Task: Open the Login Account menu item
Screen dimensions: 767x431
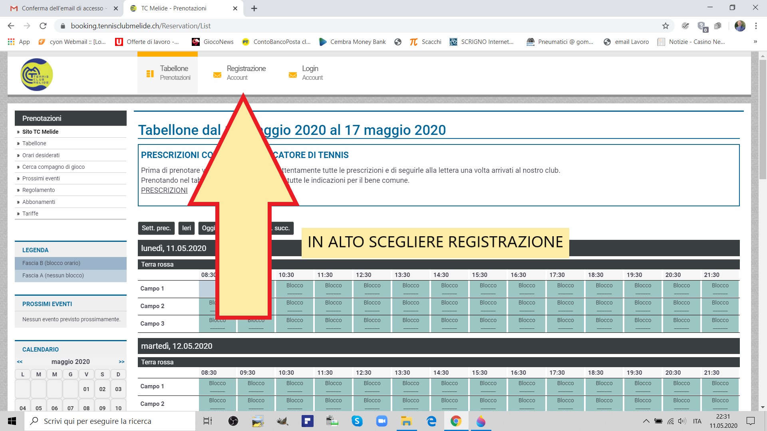Action: pos(306,73)
